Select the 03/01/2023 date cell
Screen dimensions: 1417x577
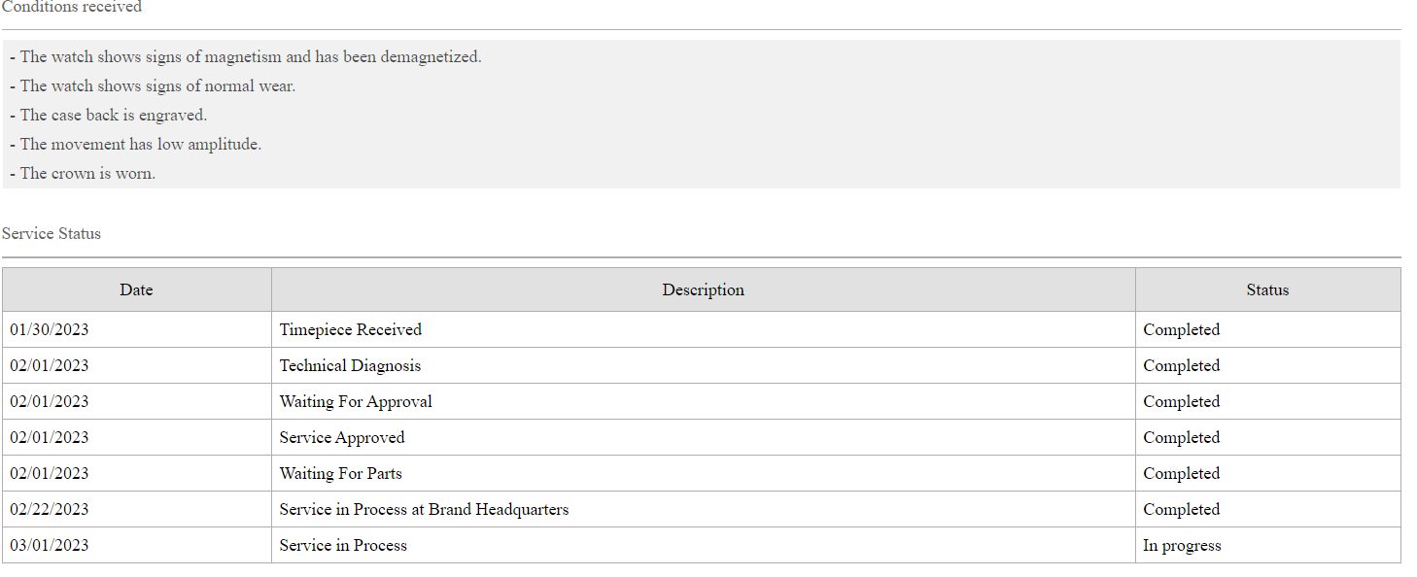[50, 545]
